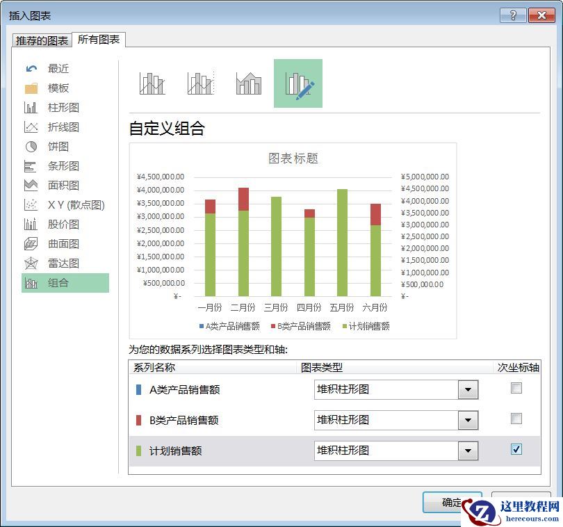
Task: Select the stacked area-clustered column icon
Action: [x=248, y=83]
